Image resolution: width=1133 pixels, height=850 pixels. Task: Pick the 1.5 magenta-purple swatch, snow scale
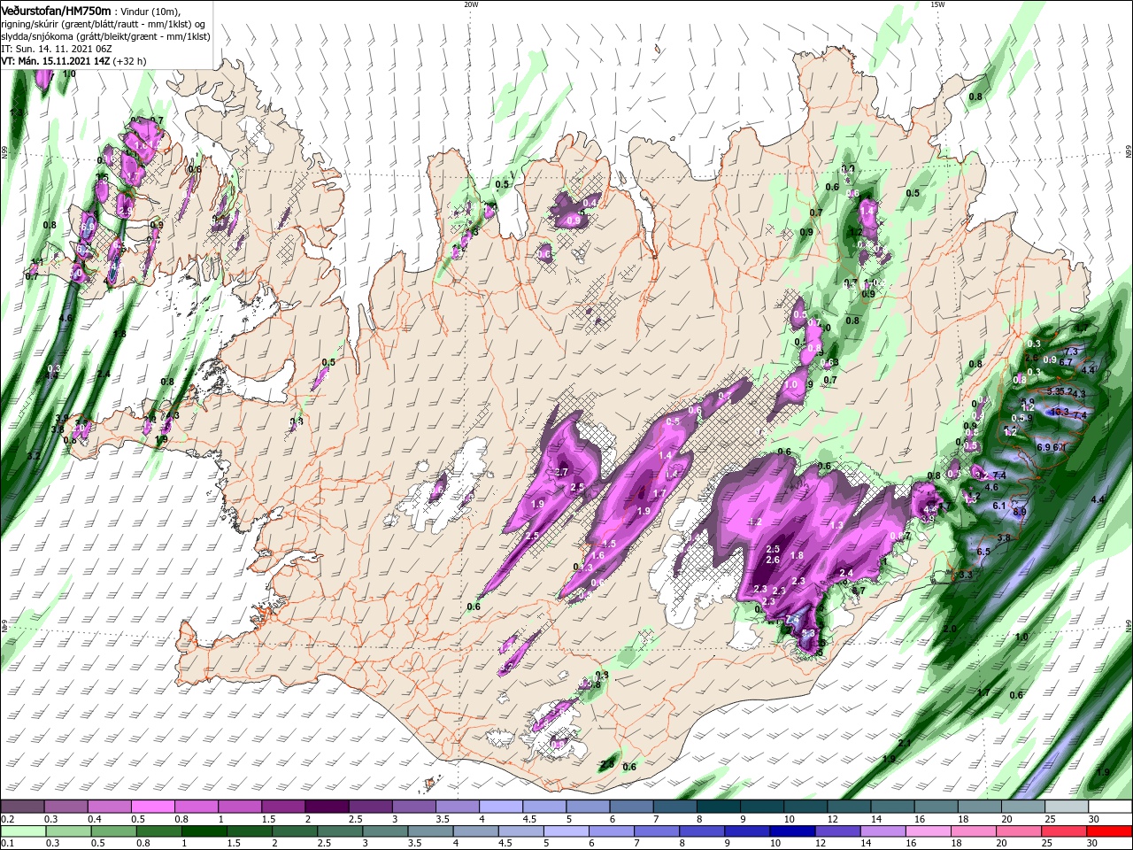(283, 806)
